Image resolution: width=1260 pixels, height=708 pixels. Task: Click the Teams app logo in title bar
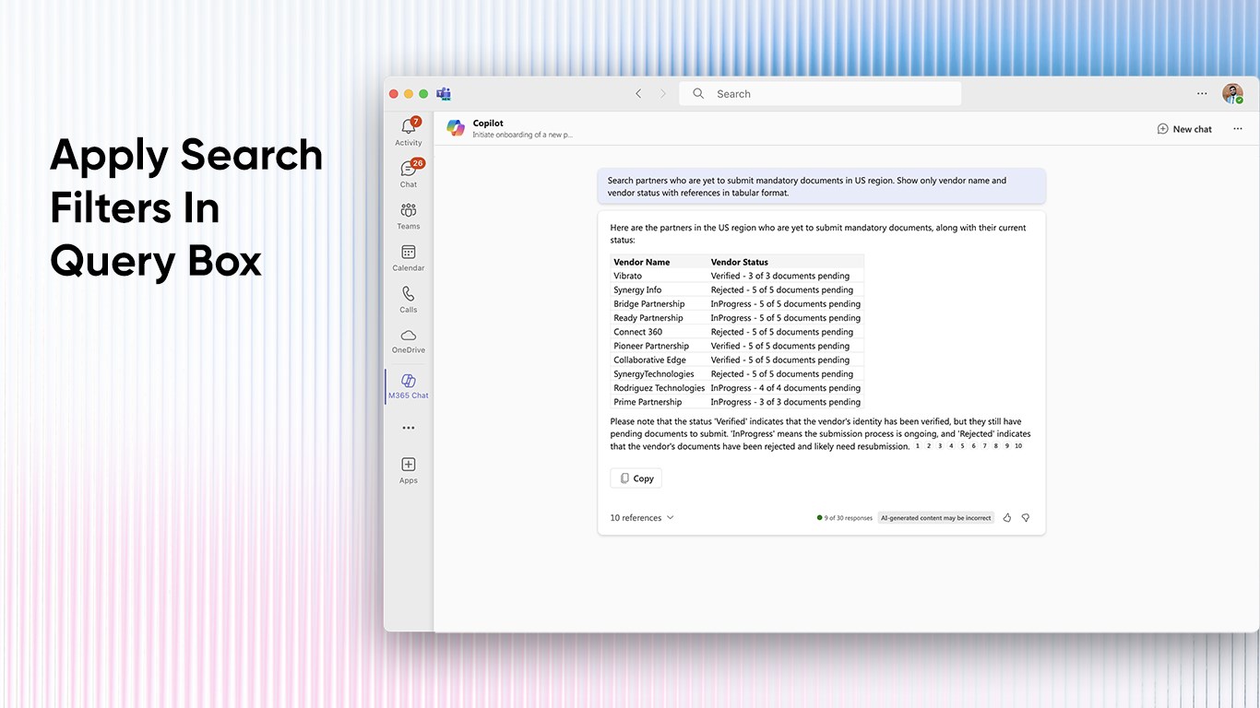point(444,94)
